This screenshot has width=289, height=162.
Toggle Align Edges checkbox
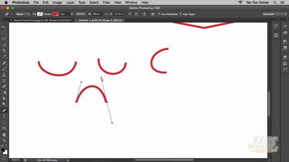[181, 14]
